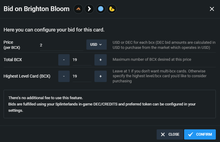This screenshot has height=142, width=220.
Task: Click the checkmark icon on the Confirm button
Action: pos(190,135)
